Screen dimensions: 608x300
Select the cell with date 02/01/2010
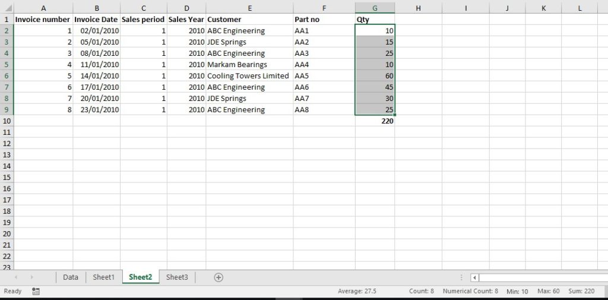point(97,31)
